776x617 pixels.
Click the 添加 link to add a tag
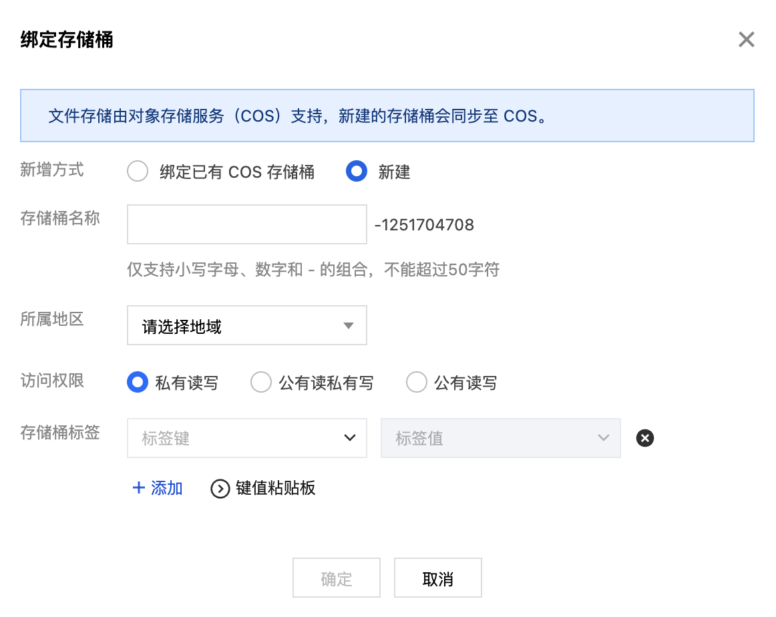pos(167,488)
